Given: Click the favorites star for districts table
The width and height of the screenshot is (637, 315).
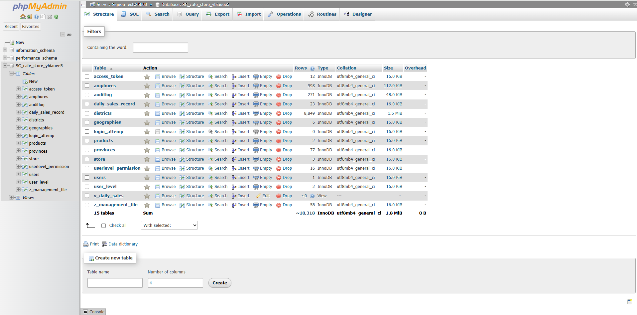Looking at the screenshot, I should 147,113.
